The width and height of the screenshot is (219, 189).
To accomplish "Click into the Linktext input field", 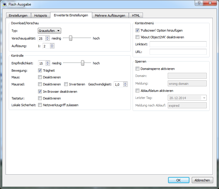I will (x=178, y=44).
